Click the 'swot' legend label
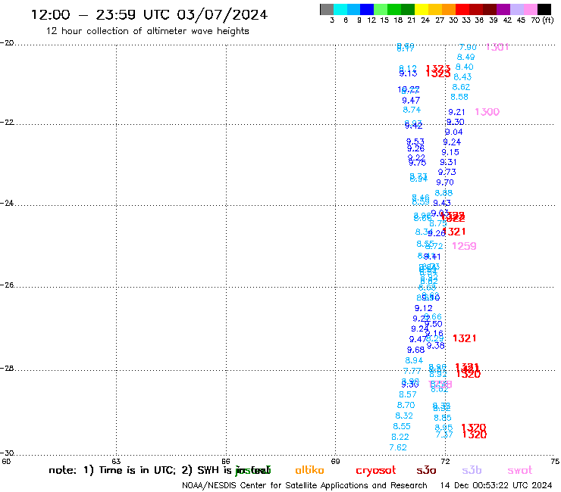Screen dimensions: 561x492 (x=520, y=470)
